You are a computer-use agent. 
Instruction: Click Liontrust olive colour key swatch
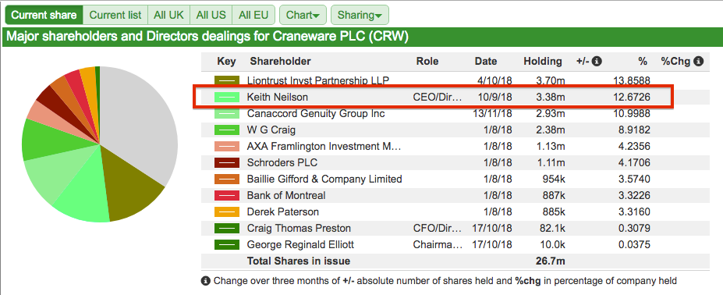pos(227,81)
